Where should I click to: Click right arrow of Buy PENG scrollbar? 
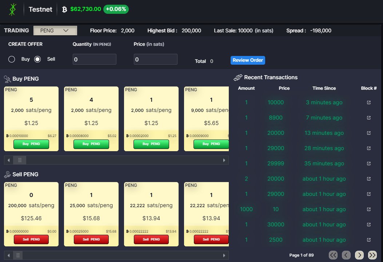[224, 160]
